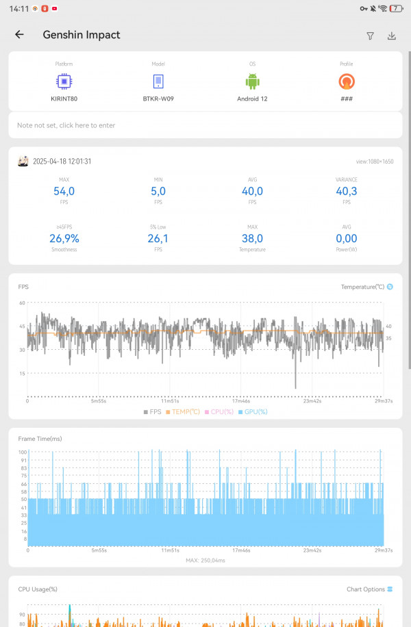Tap the muted bell icon in status bar

pyautogui.click(x=373, y=8)
